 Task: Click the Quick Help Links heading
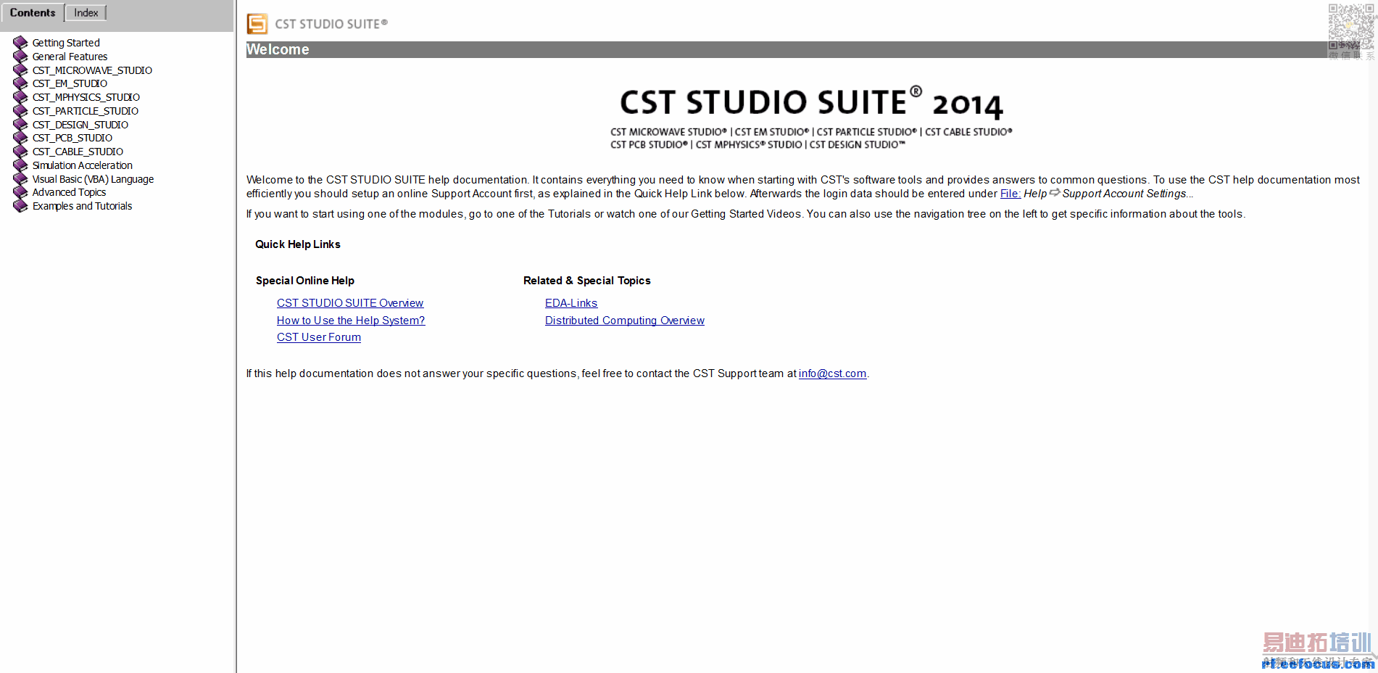pyautogui.click(x=298, y=244)
